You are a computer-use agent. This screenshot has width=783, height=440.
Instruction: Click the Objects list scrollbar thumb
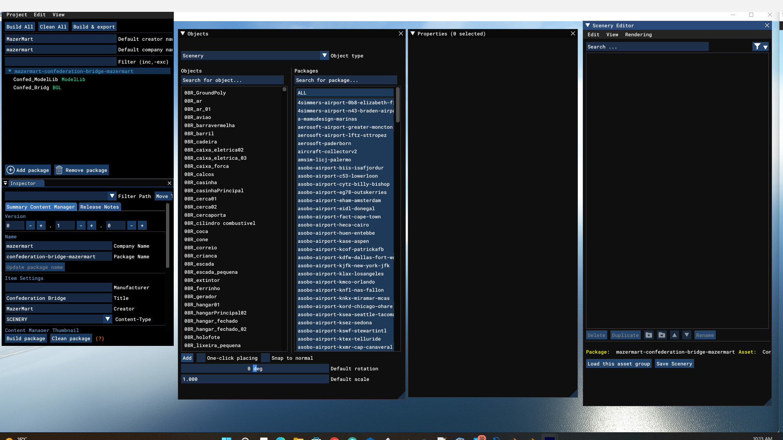click(x=284, y=89)
